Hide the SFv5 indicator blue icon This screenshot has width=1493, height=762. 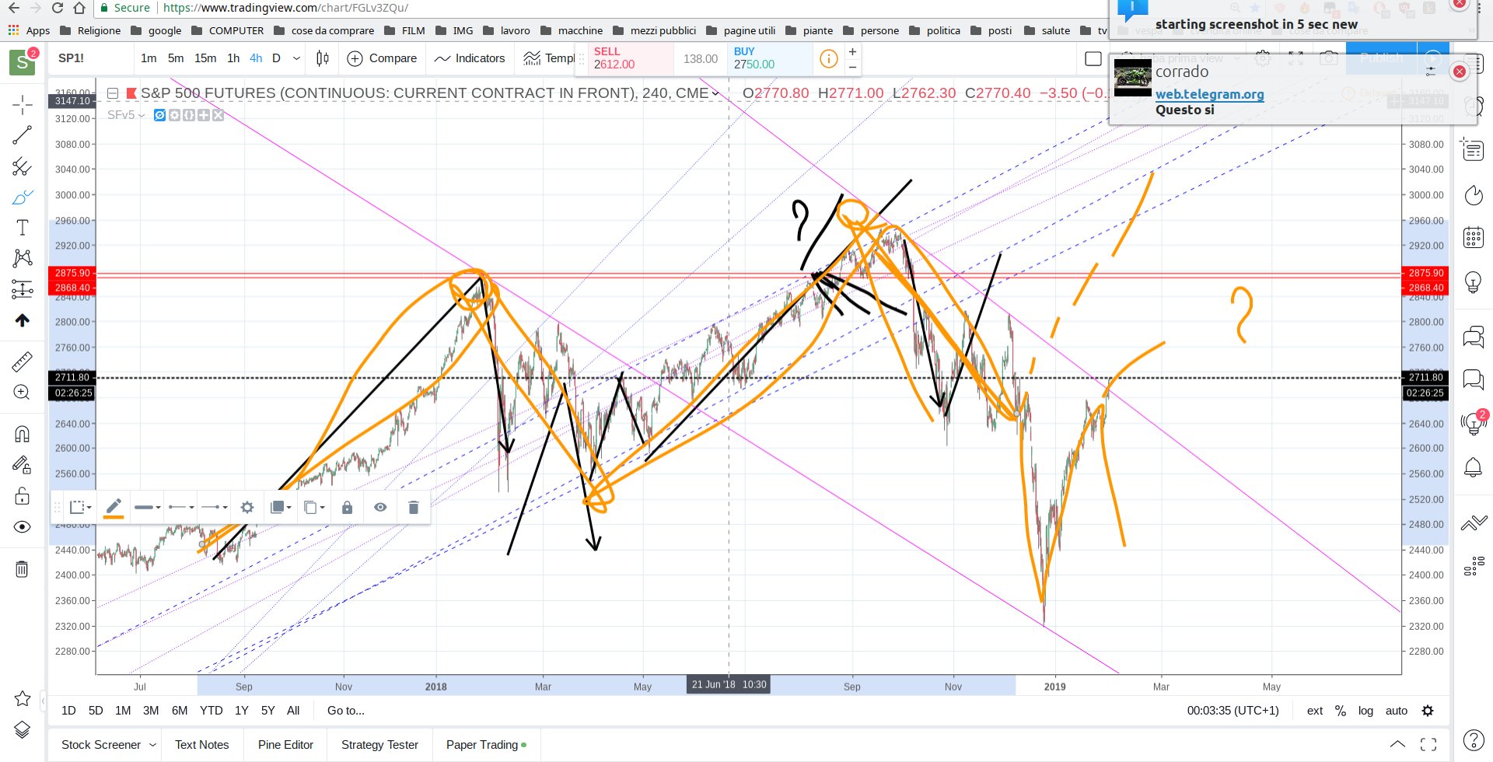point(159,115)
